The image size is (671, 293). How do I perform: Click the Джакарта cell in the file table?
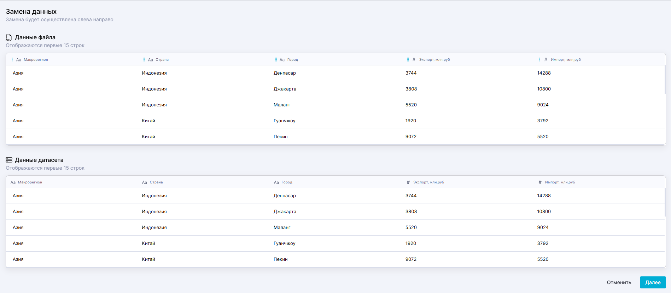pos(285,89)
